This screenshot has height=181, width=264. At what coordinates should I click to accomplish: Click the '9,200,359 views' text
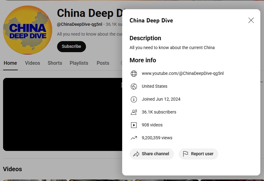[x=157, y=138]
